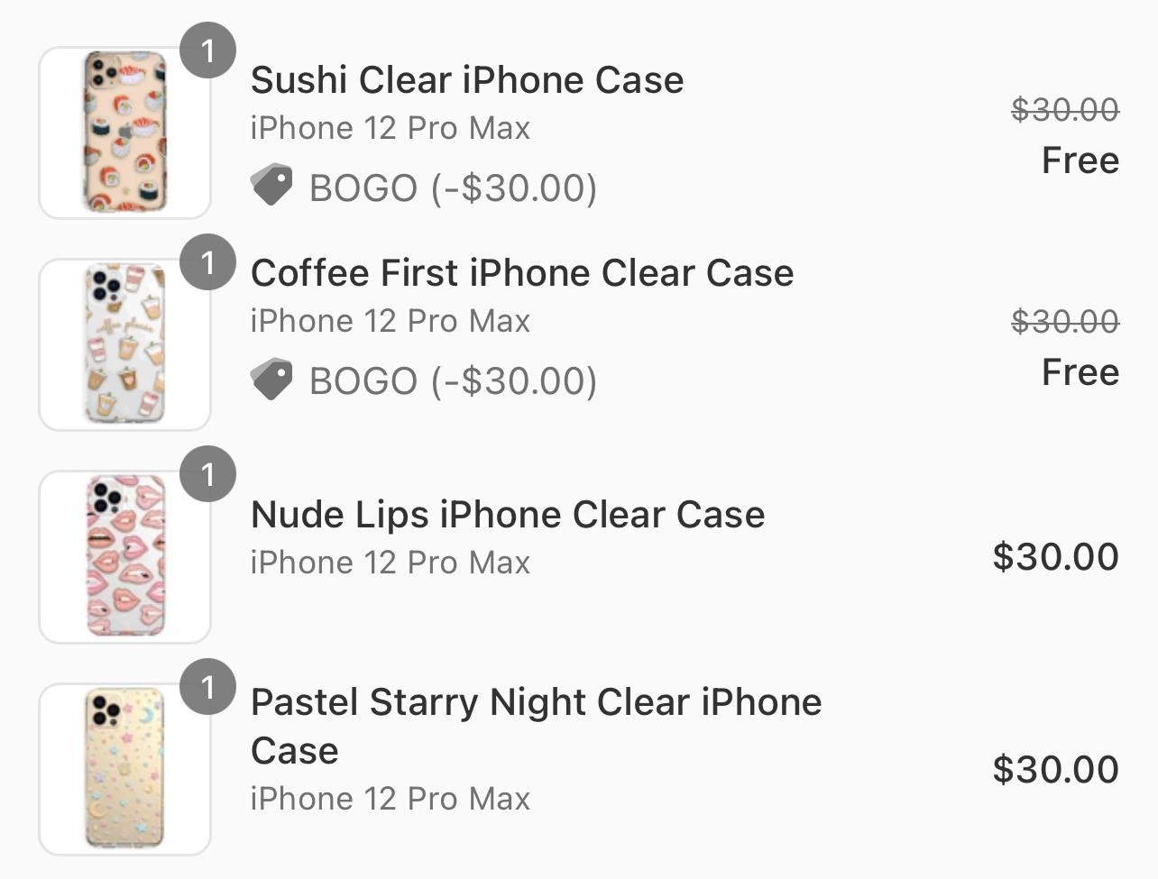Viewport: 1158px width, 879px height.
Task: Select the Coffee First iPhone Clear Case title
Action: click(x=522, y=273)
